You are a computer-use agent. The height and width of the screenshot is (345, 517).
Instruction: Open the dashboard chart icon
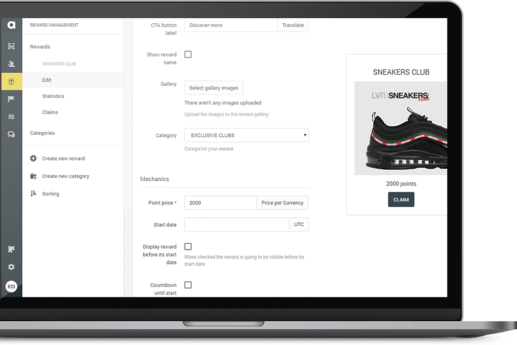(x=11, y=46)
